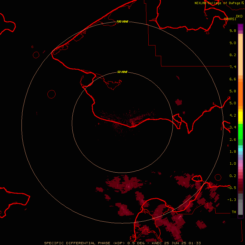The width and height of the screenshot is (245, 245).
Task: Click 'SPECIFIC DIFFERENTIAL PHASE' in the caption
Action: [x=77, y=243]
